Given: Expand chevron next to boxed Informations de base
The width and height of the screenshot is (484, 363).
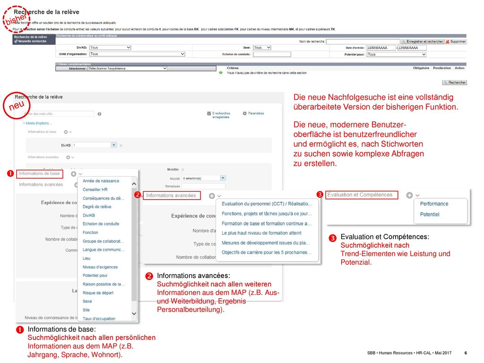Looking at the screenshot, I should pyautogui.click(x=80, y=174).
